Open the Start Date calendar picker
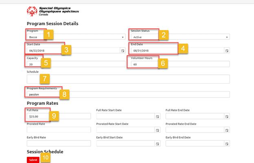Viewport: 254px width, 163px height. tap(123, 51)
